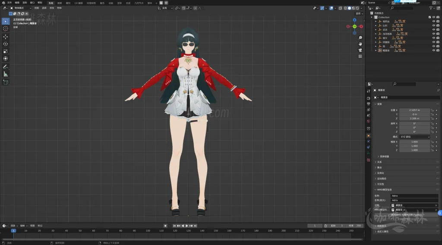Expand the 变换增量 sub-panel
442x245 pixels.
point(383,156)
